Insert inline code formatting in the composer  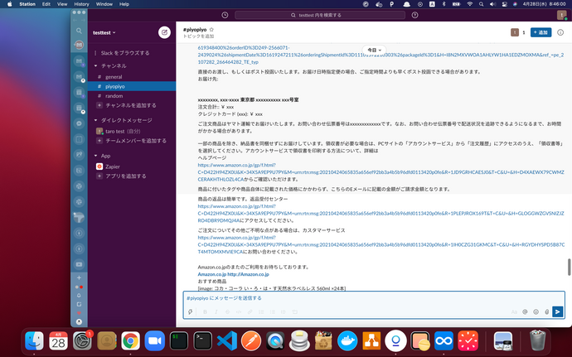pyautogui.click(x=239, y=311)
